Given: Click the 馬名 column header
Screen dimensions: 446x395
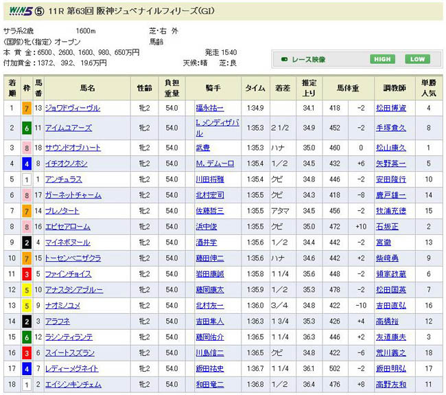Looking at the screenshot, I should [87, 88].
